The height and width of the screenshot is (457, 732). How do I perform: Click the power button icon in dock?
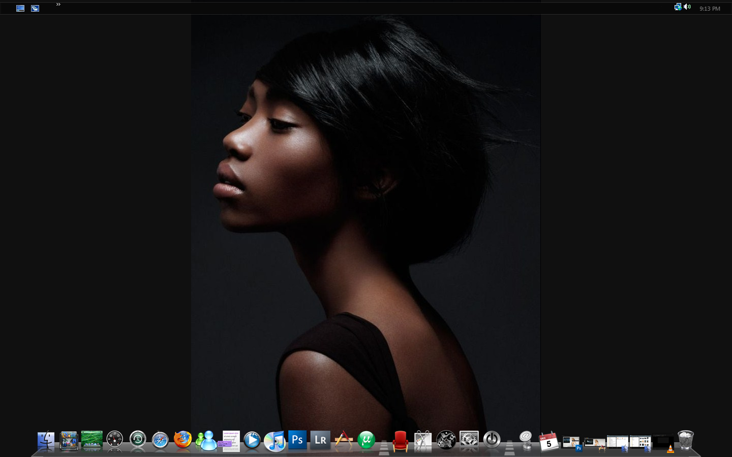[x=492, y=440]
